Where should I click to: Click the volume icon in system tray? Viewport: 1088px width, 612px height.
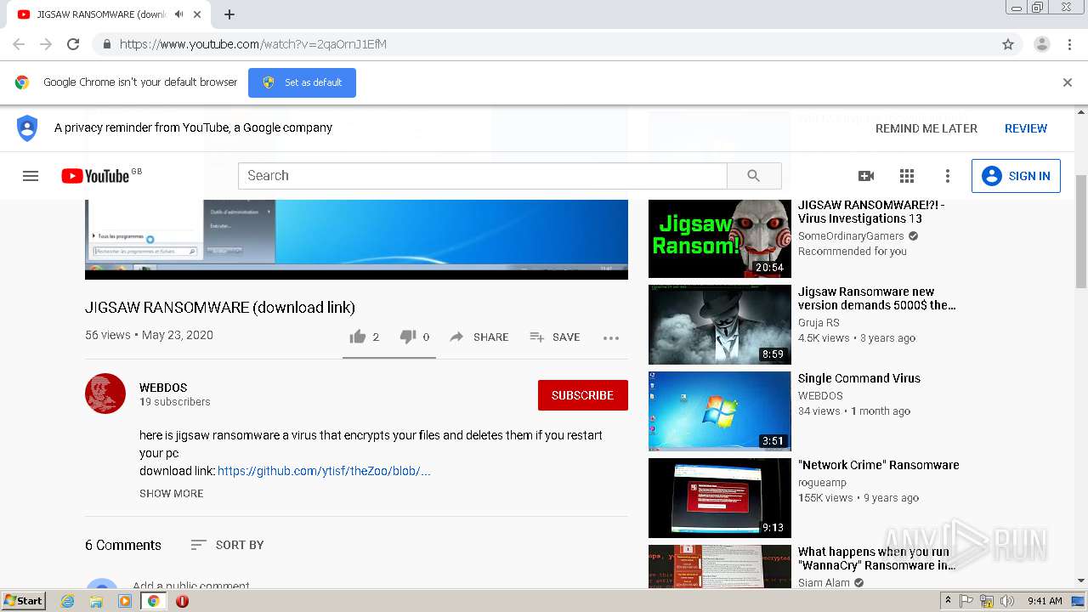point(1007,601)
